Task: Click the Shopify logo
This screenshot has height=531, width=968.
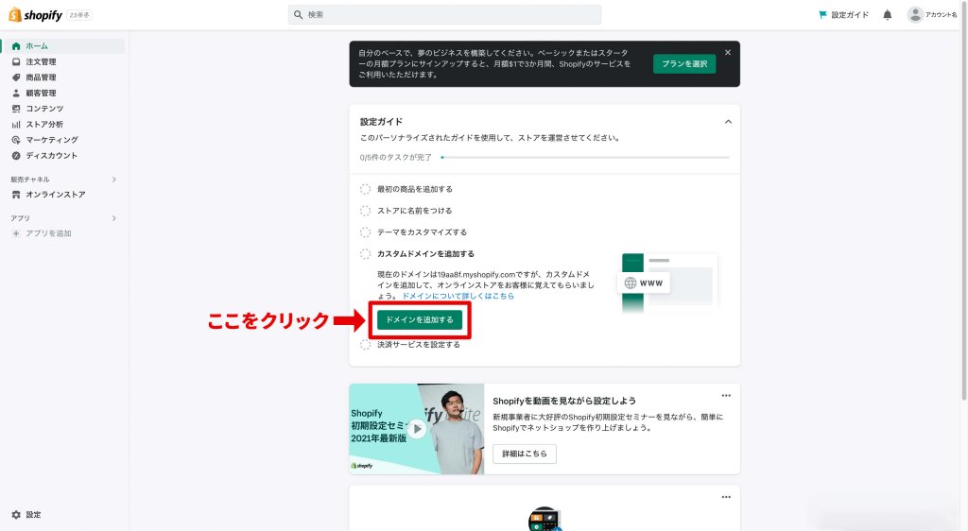Action: pyautogui.click(x=35, y=15)
